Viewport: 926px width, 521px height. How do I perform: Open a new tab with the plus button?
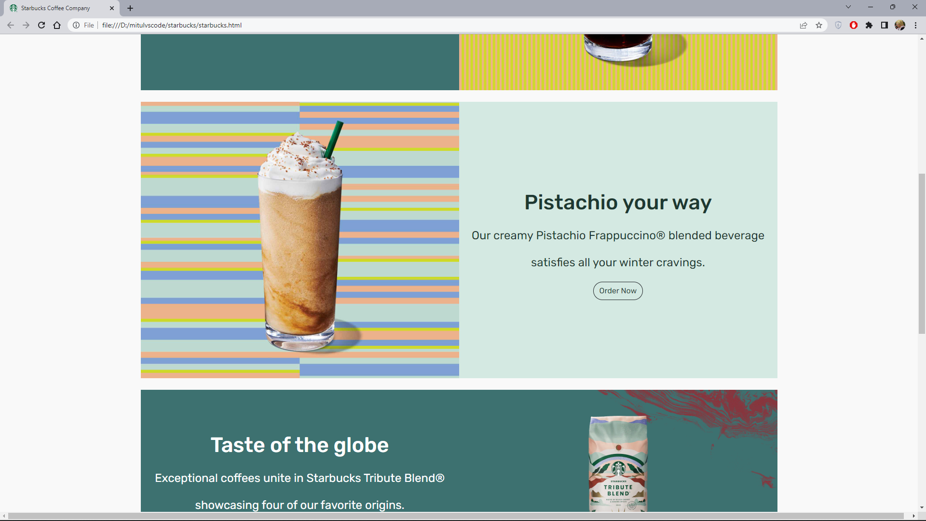tap(130, 8)
